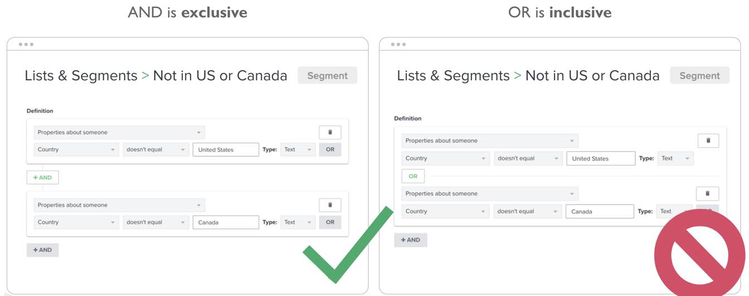This screenshot has width=749, height=296.
Task: Open Country dropdown of right panel's United States row
Action: click(446, 158)
